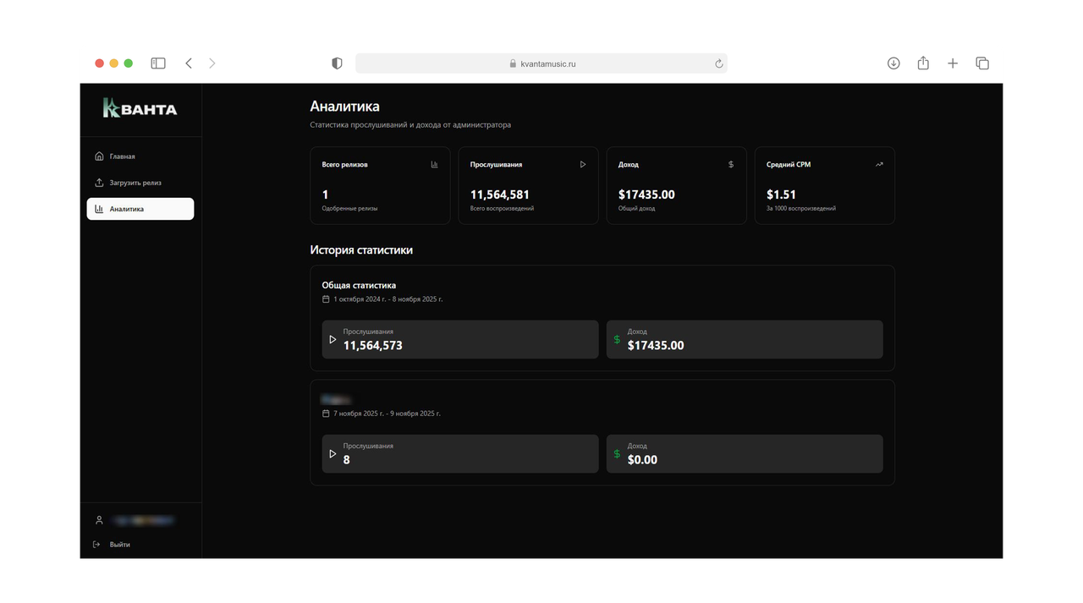
Task: Click the play icon in the Прослушивания summary card
Action: [582, 165]
